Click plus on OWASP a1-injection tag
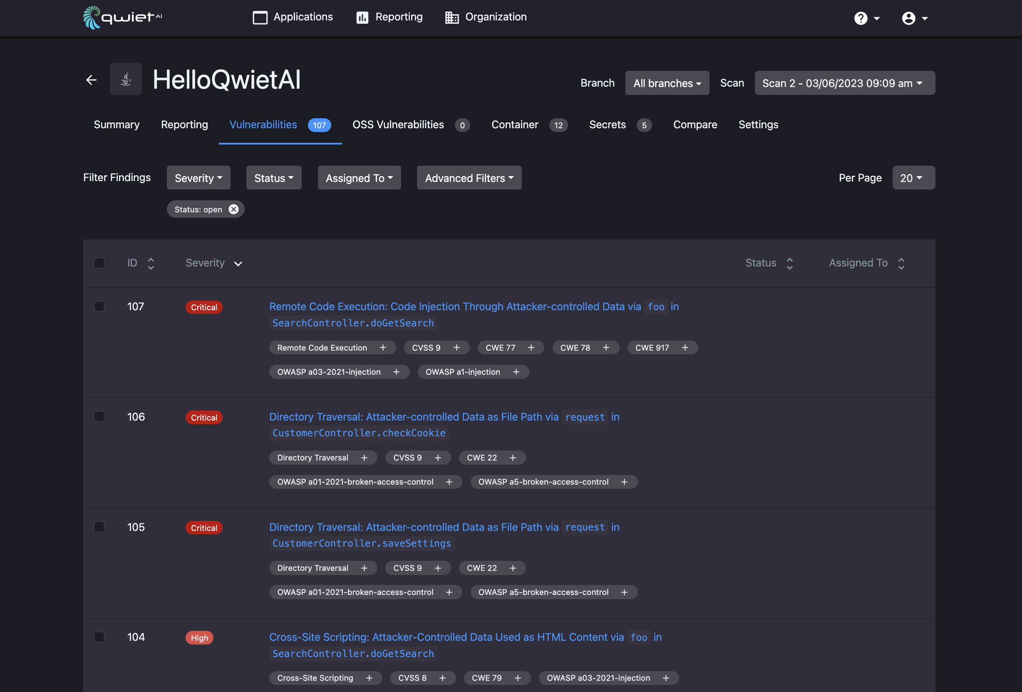The image size is (1022, 692). click(x=516, y=372)
